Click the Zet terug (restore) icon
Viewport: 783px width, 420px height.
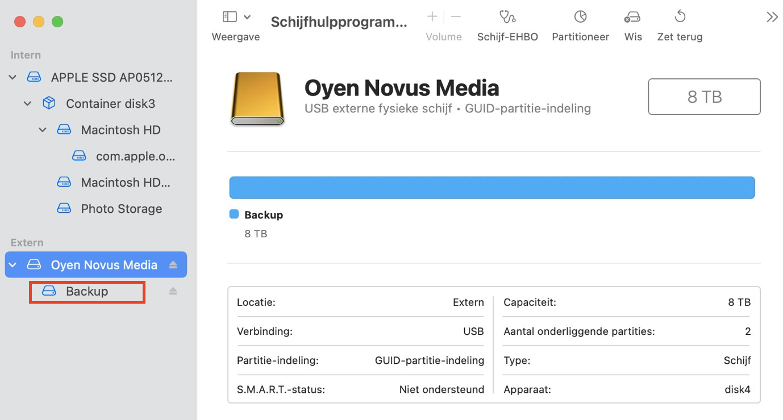680,24
